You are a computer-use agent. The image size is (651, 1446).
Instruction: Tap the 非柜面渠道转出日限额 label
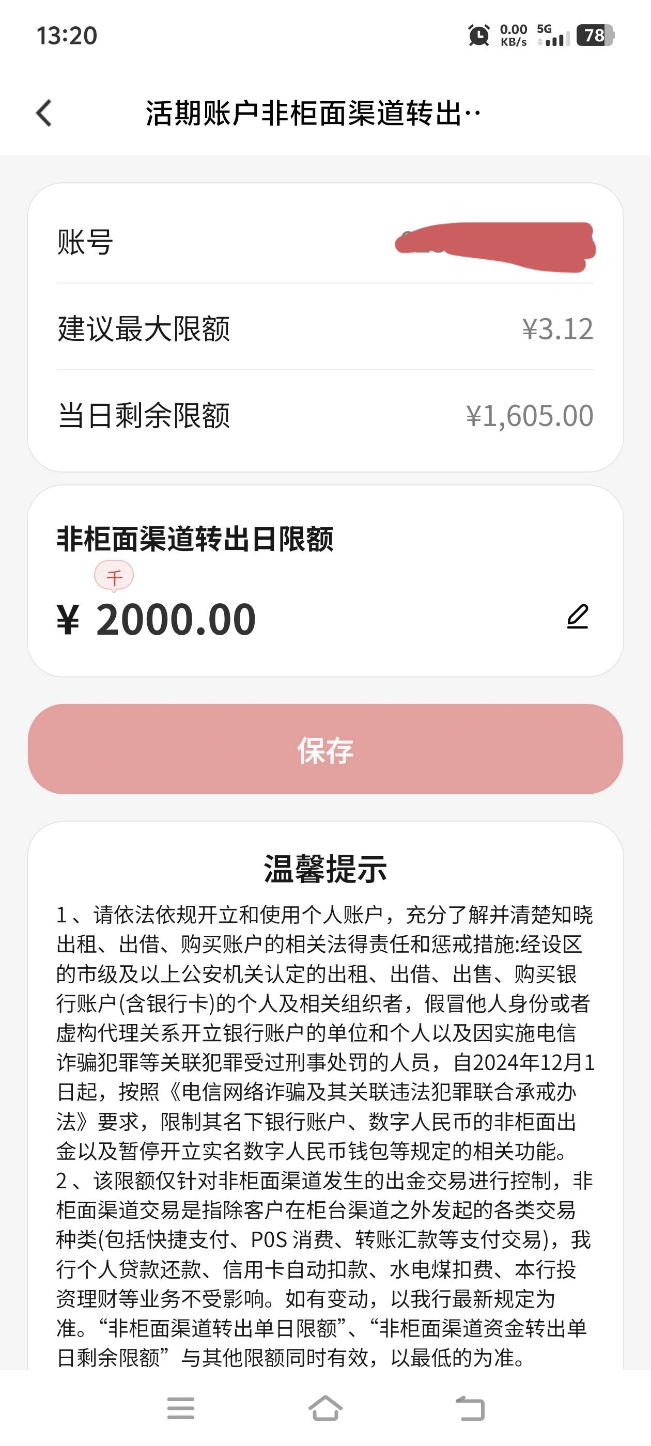click(195, 539)
